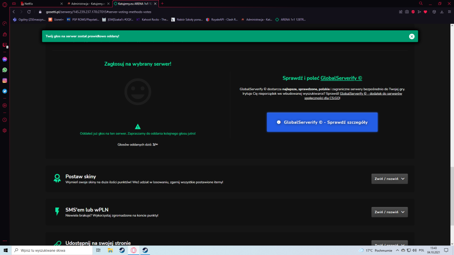Image resolution: width=454 pixels, height=255 pixels.
Task: Open the edit pencil toolbar icon
Action: tap(401, 12)
